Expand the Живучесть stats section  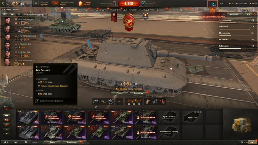[x=236, y=27]
